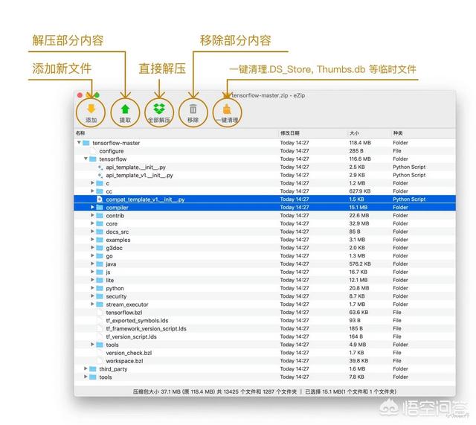Sort by 种类 column header
The image size is (476, 425).
pyautogui.click(x=398, y=133)
